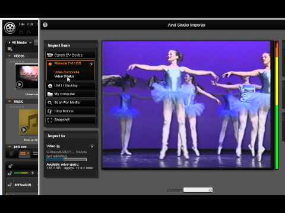Collapse the videos library section
Image resolution: width=285 pixels, height=213 pixels.
click(9, 56)
